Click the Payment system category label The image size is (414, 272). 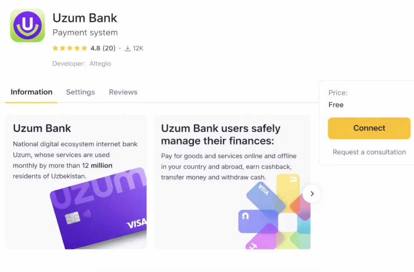[x=85, y=32]
